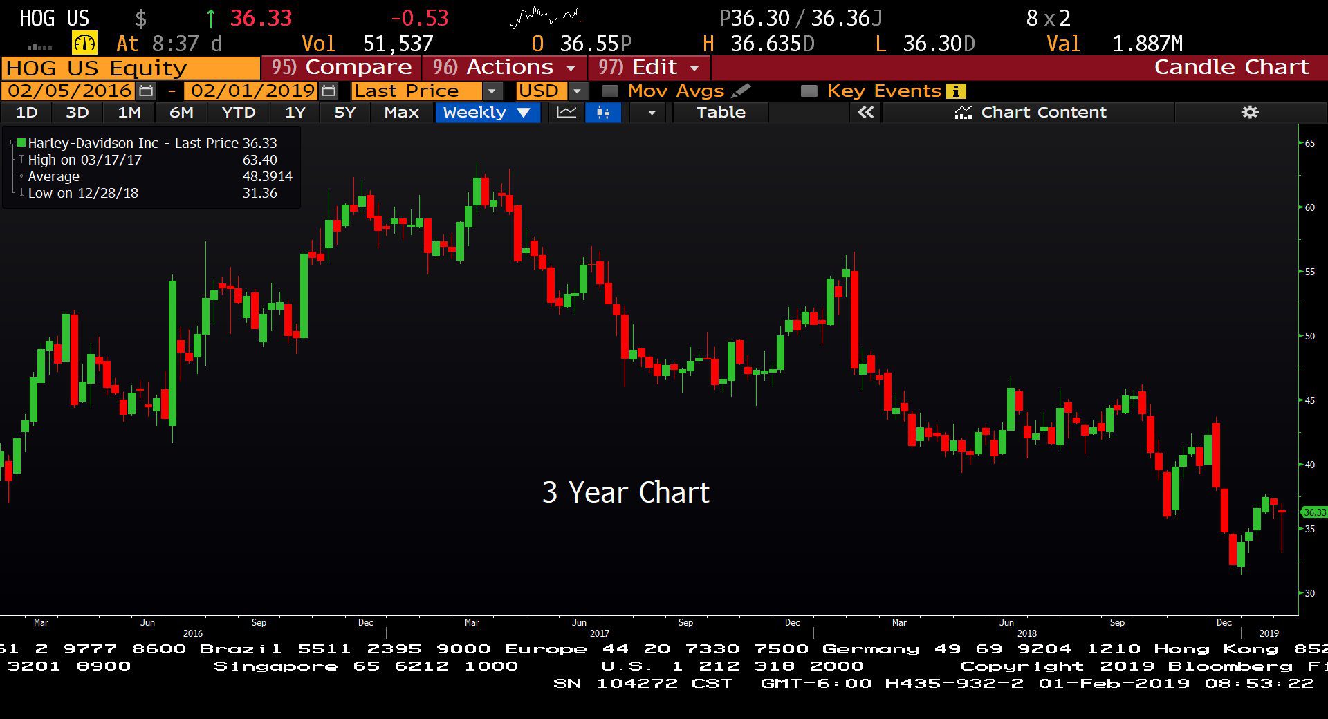1328x719 pixels.
Task: Open the end date calendar picker
Action: [x=329, y=91]
